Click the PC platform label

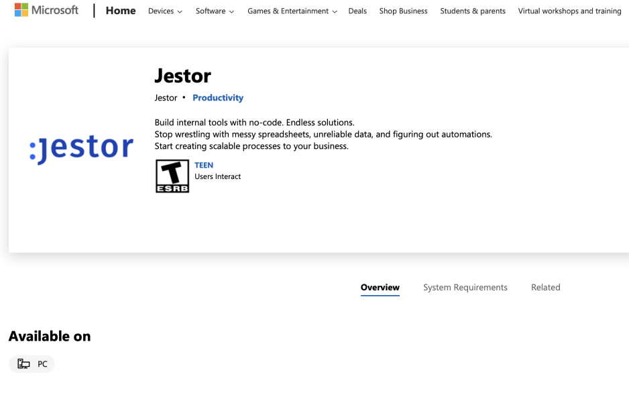[42, 364]
